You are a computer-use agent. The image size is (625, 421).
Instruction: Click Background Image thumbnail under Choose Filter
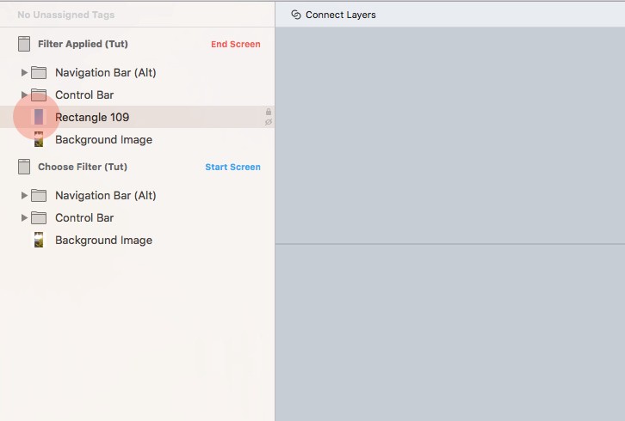[x=39, y=241]
